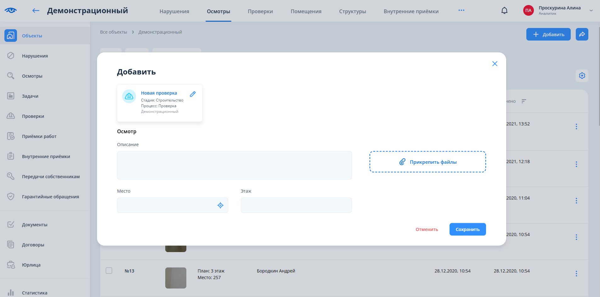Open the notifications bell

(504, 11)
